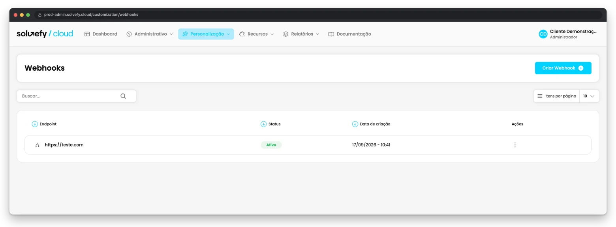Click the Buscar search field
Image resolution: width=616 pixels, height=227 pixels.
[77, 96]
